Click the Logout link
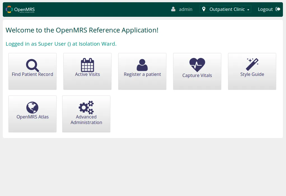Screen dimensions: 286x196 click(x=269, y=9)
